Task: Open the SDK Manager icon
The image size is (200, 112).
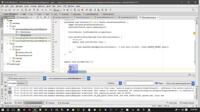Action: click(102, 10)
